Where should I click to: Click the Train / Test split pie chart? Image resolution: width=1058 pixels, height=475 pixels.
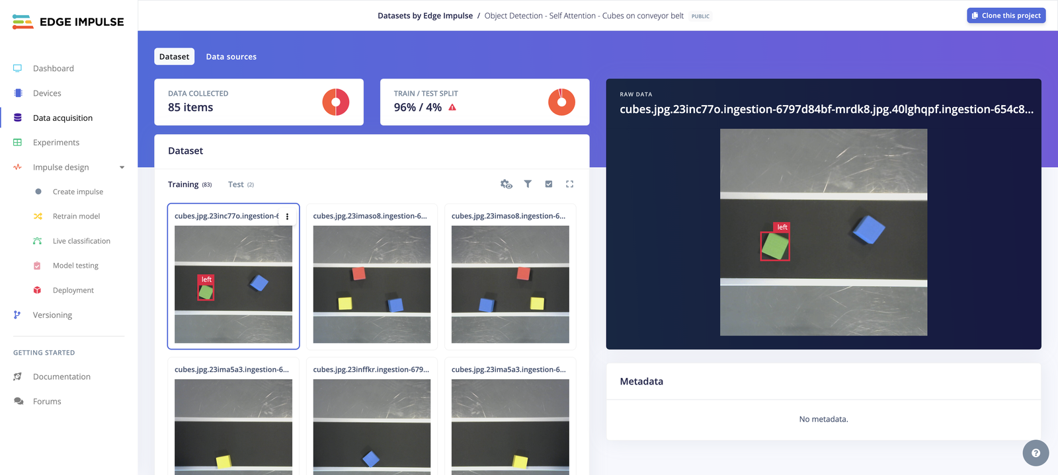(x=561, y=102)
